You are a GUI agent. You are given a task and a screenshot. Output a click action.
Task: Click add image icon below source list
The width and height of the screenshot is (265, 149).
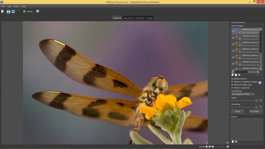pyautogui.click(x=233, y=75)
